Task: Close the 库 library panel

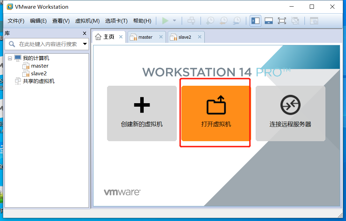Action: click(84, 33)
